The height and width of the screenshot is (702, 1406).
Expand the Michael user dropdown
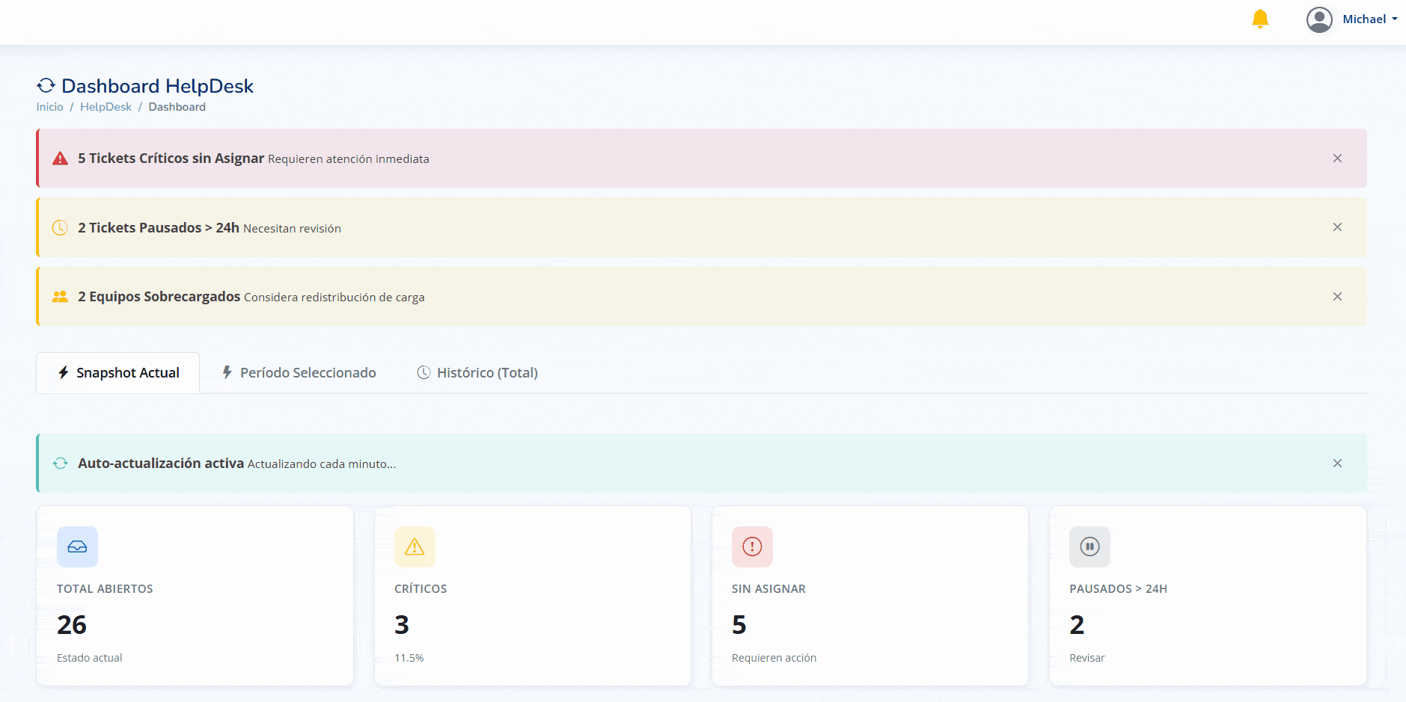click(x=1369, y=19)
